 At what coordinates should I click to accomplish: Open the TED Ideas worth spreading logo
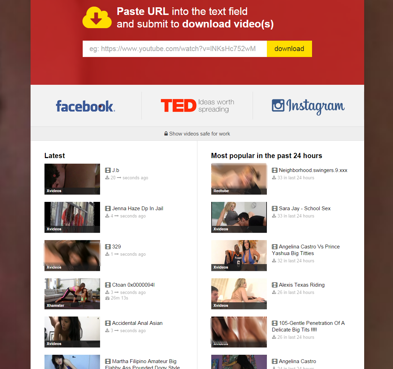pos(197,106)
